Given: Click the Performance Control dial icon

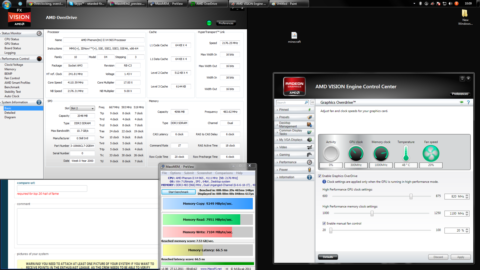Looking at the screenshot, I should tap(39, 59).
